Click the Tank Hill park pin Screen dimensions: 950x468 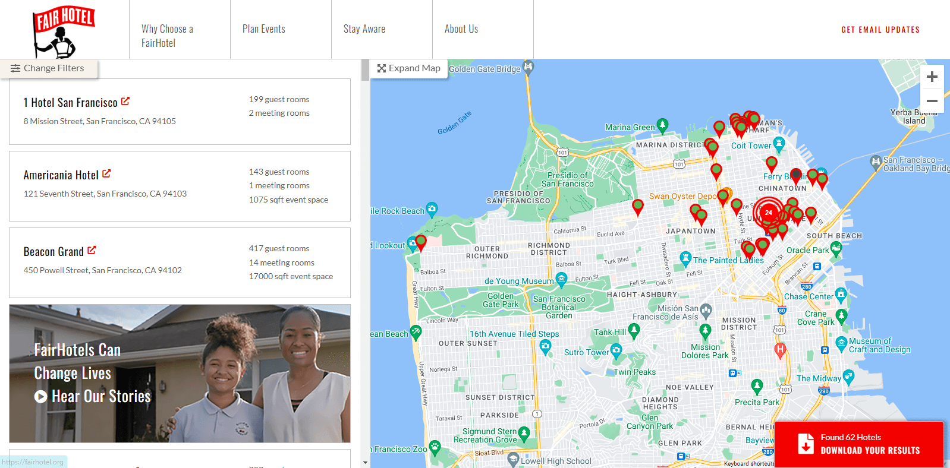point(634,330)
